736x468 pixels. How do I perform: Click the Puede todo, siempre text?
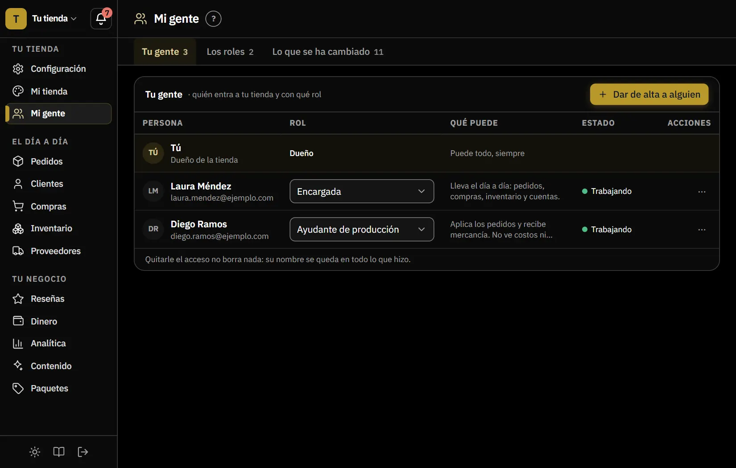tap(487, 153)
